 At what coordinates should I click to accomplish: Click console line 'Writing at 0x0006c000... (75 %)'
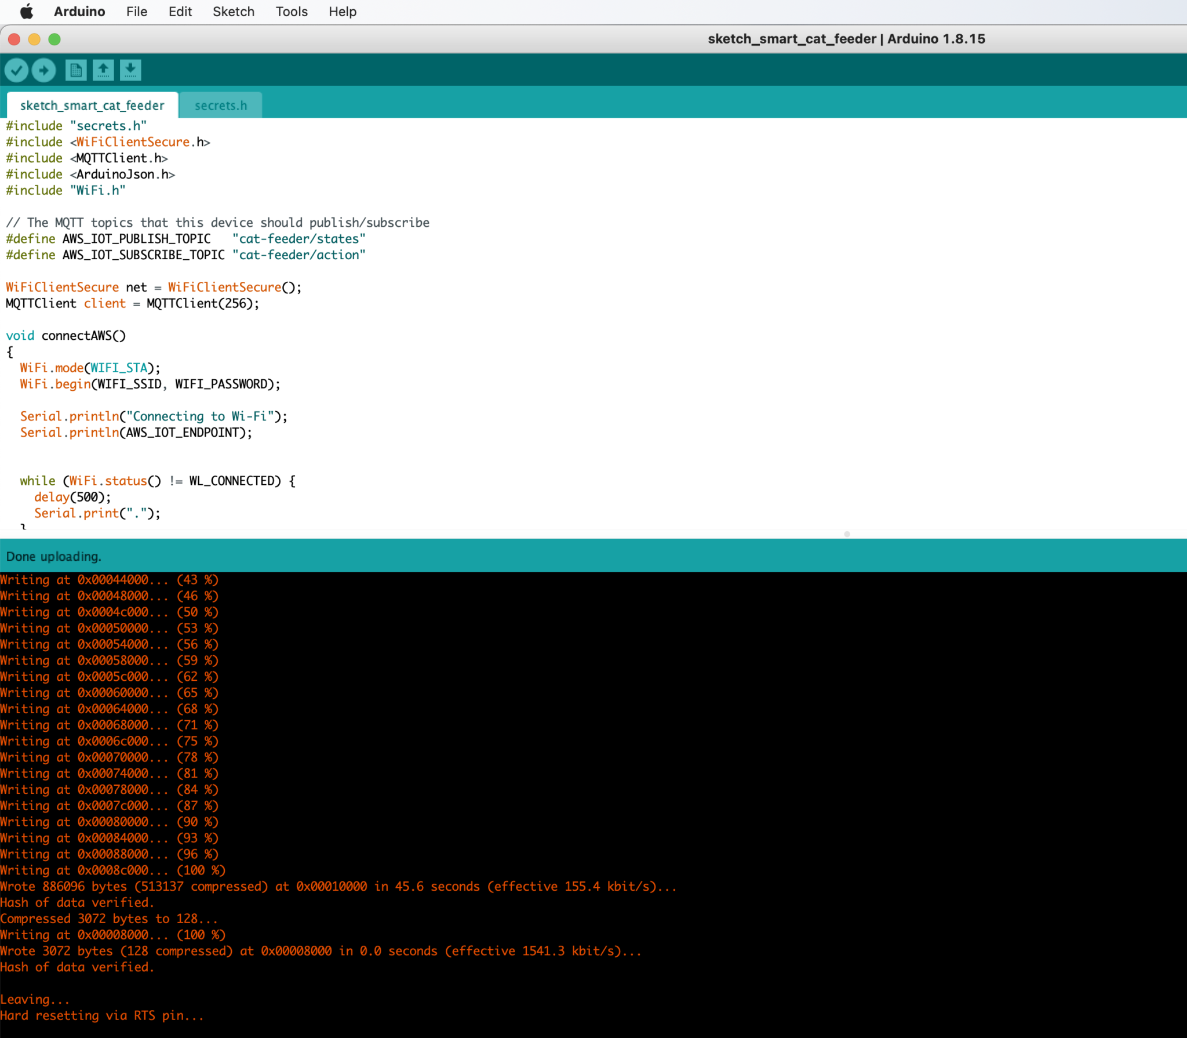pos(109,742)
